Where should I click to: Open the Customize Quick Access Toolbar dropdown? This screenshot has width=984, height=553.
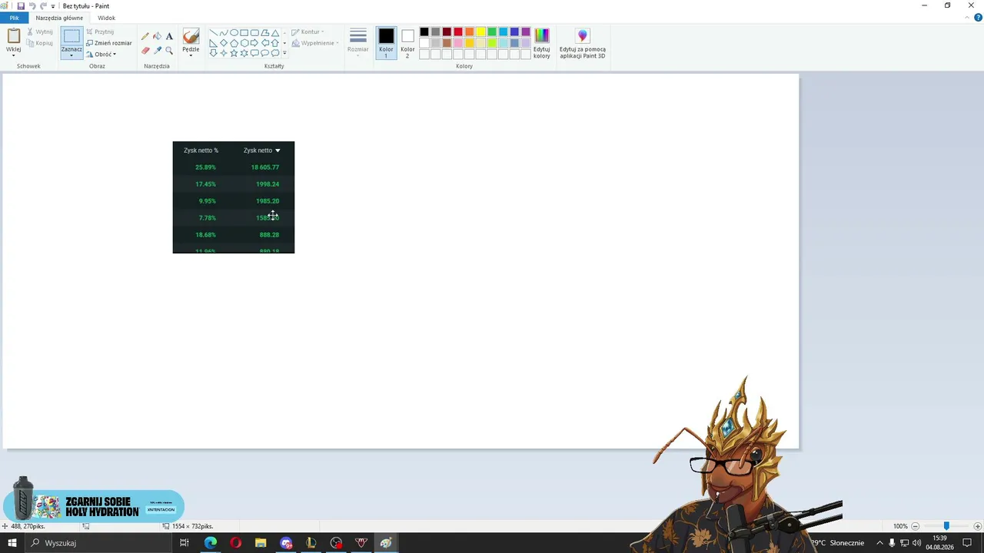click(53, 6)
